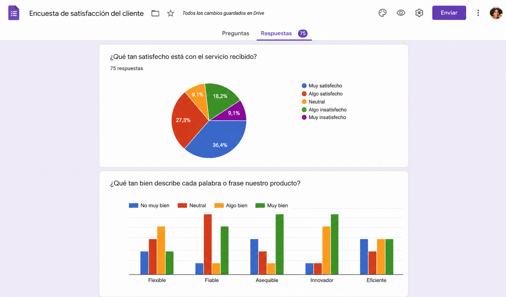Click the question about palabra o frase nuestro producto
The image size is (506, 297).
pos(205,183)
